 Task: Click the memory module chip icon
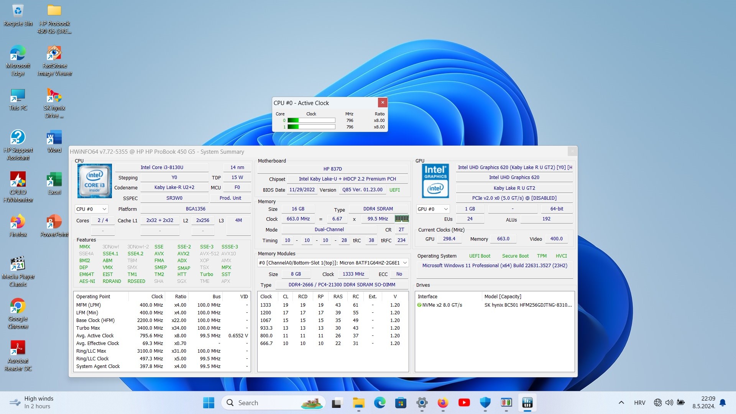coord(401,219)
